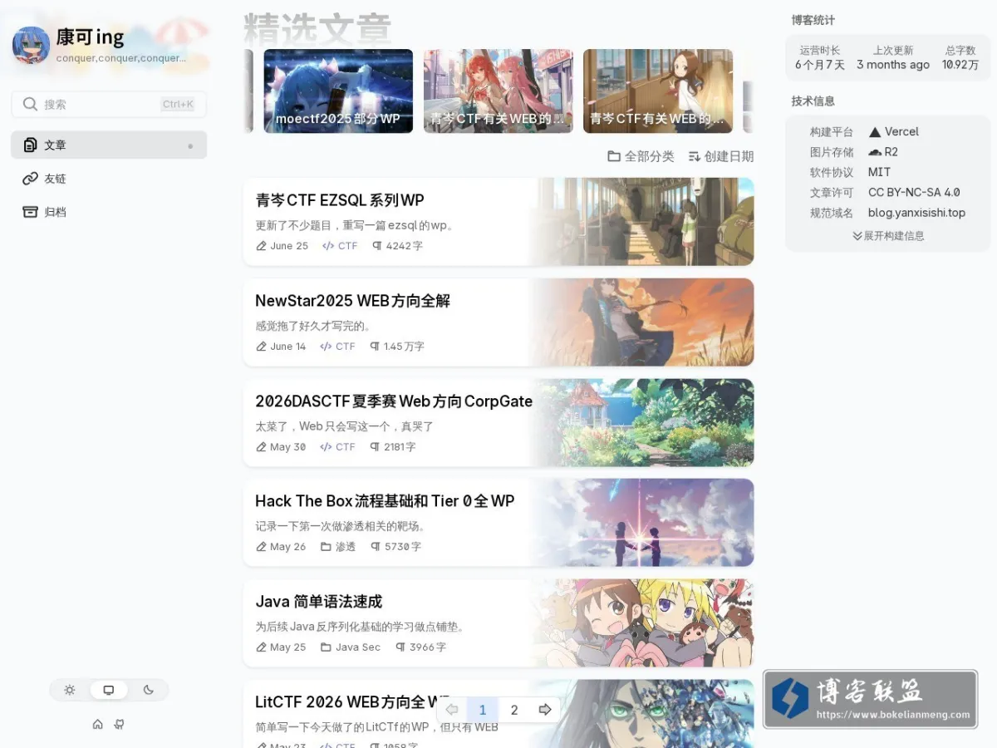Open the home page house icon
Viewport: 997px width, 748px height.
click(98, 724)
